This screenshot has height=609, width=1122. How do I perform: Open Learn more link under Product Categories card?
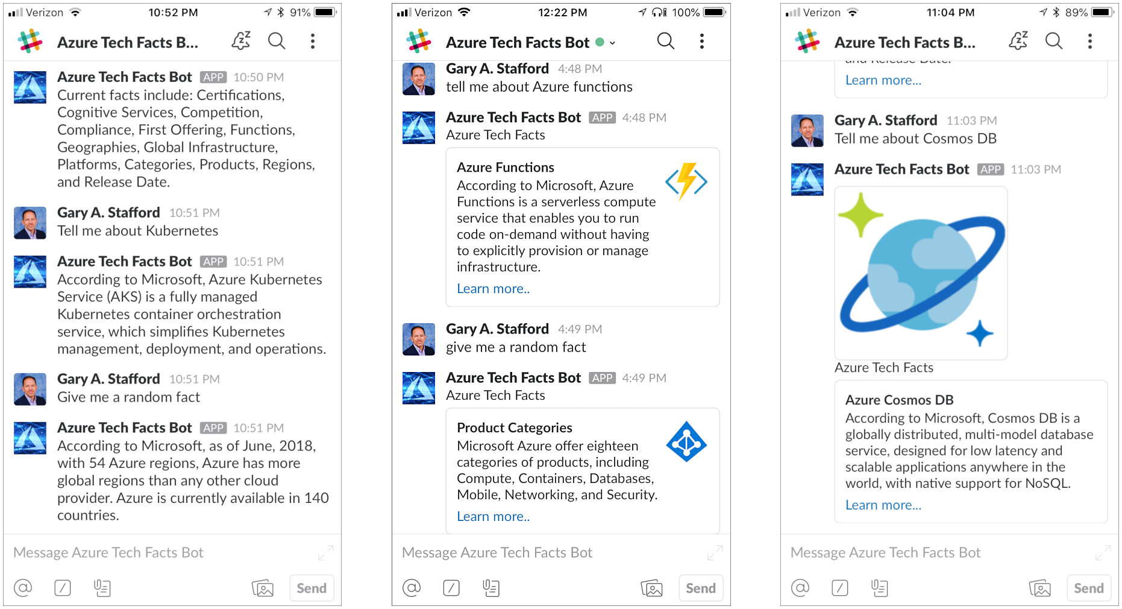(493, 517)
